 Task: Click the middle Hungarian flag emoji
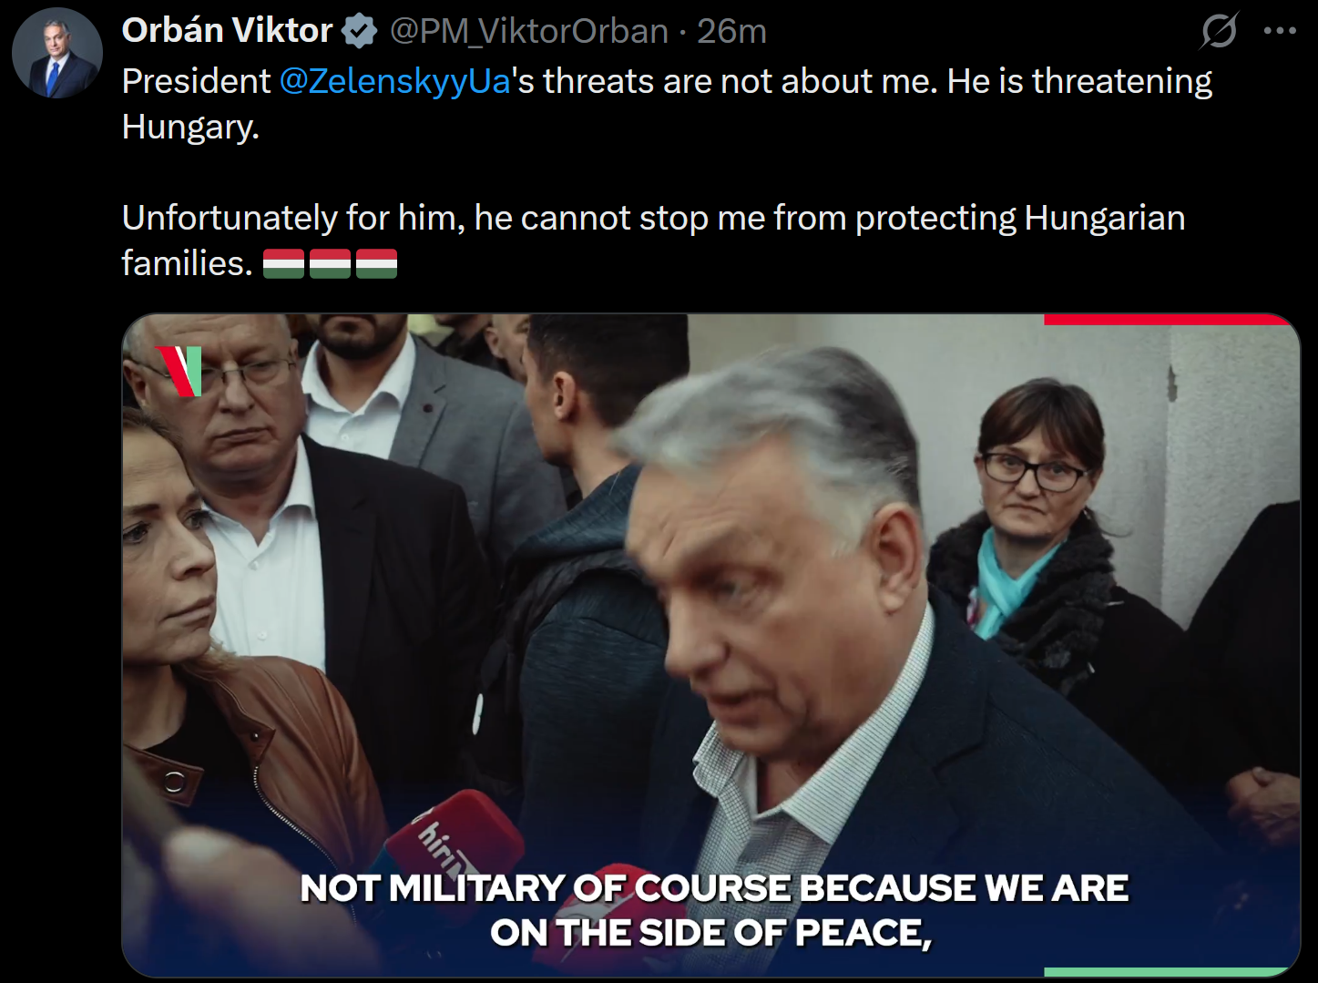(x=330, y=263)
